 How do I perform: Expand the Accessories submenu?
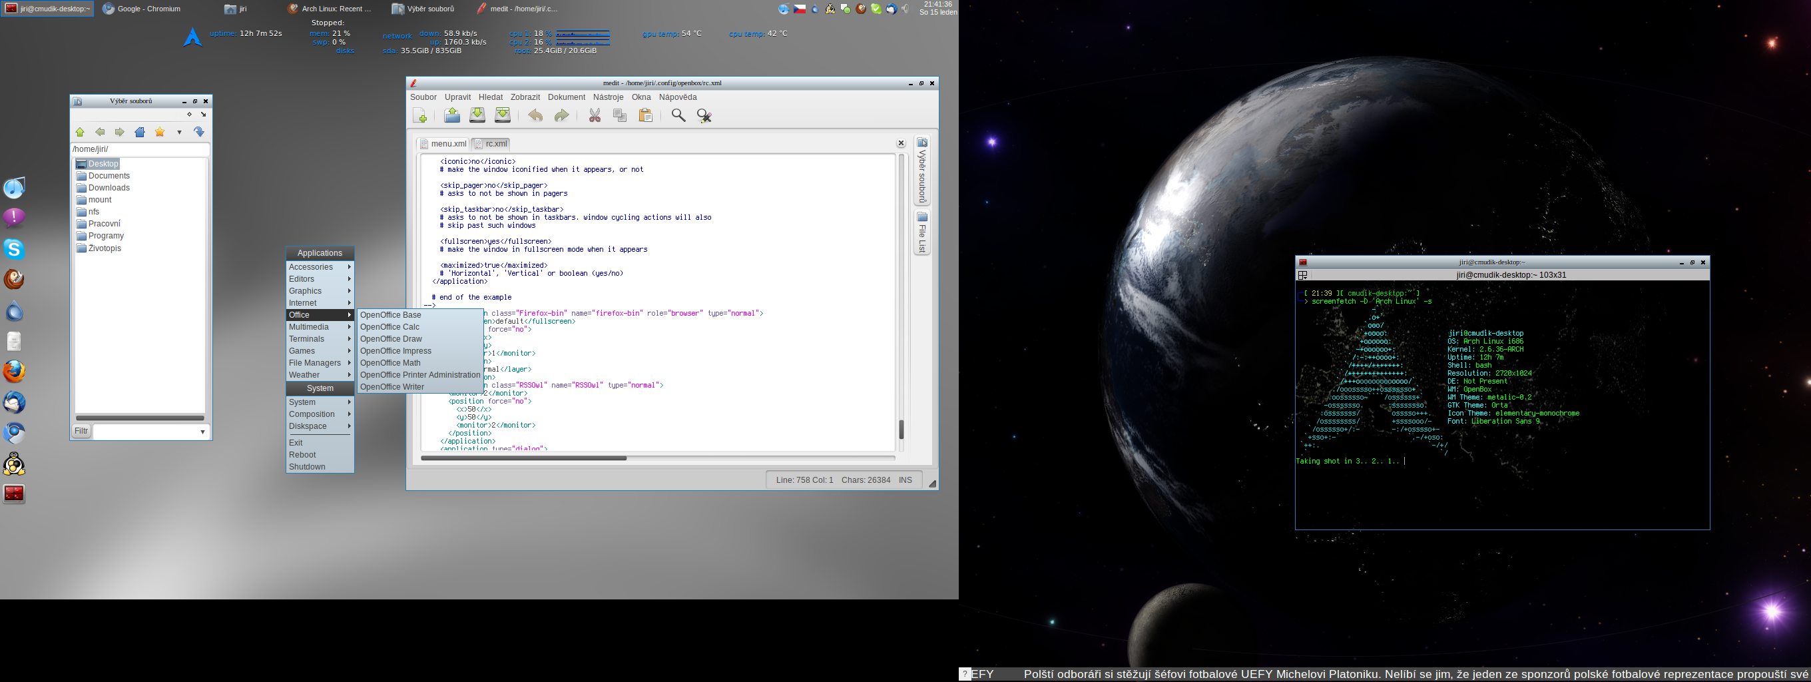(320, 267)
